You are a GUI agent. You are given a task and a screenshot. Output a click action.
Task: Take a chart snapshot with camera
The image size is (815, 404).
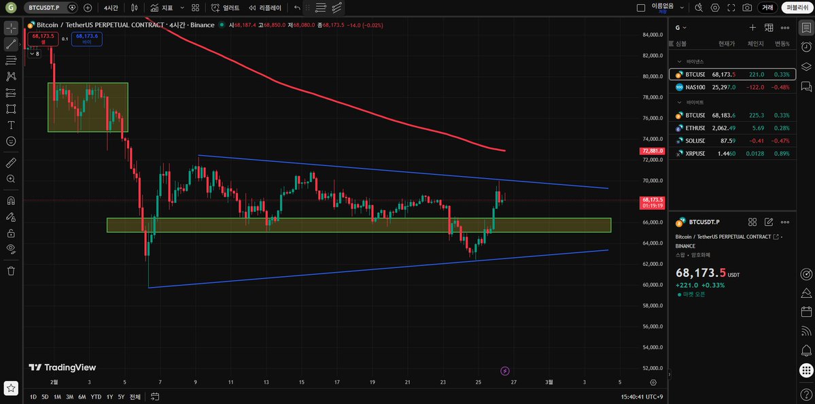coord(747,7)
